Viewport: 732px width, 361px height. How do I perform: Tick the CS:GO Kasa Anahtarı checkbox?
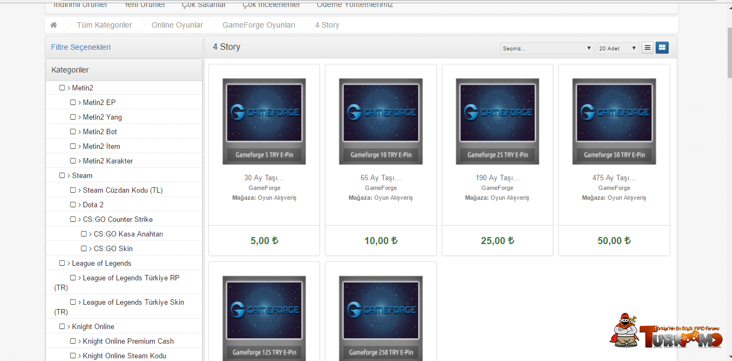[84, 234]
